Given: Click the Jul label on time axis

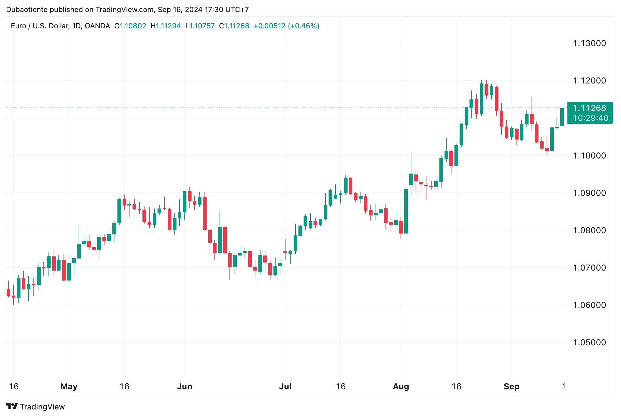Looking at the screenshot, I should [285, 387].
